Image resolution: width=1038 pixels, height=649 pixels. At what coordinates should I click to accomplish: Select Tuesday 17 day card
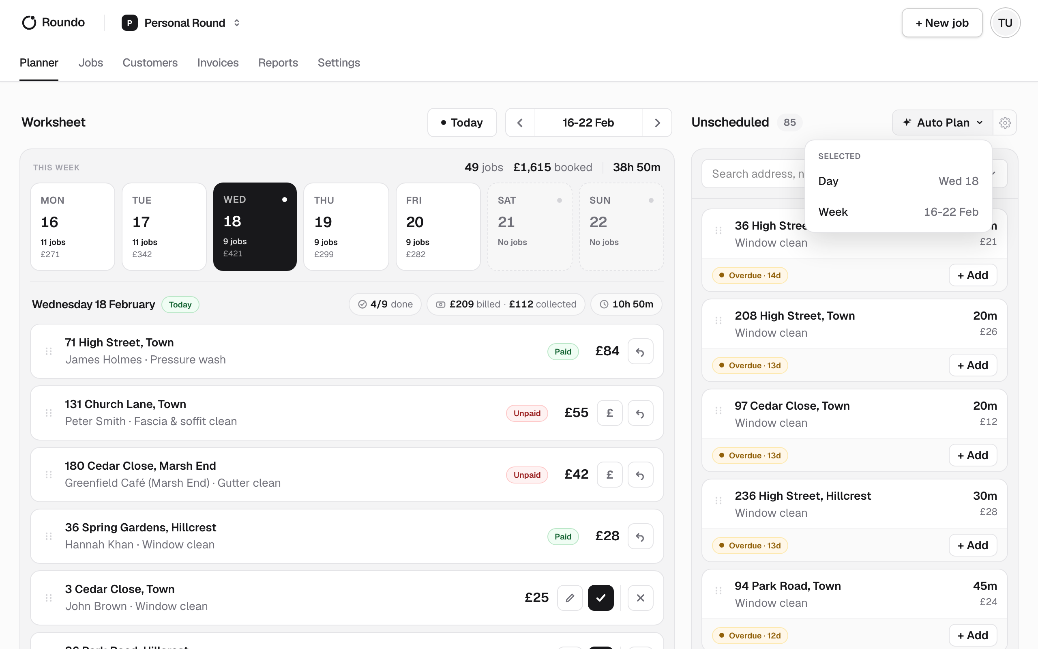(x=164, y=227)
